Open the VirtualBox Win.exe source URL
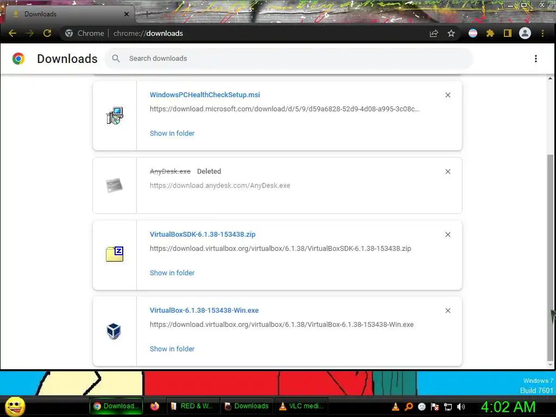 (282, 325)
